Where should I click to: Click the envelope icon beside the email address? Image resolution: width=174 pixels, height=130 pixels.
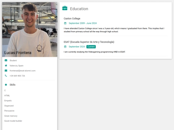tap(6, 71)
